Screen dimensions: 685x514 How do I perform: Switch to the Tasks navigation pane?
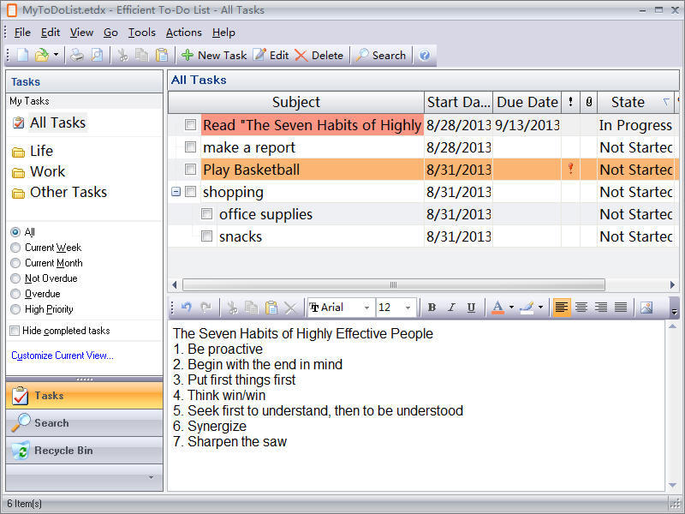[x=84, y=396]
